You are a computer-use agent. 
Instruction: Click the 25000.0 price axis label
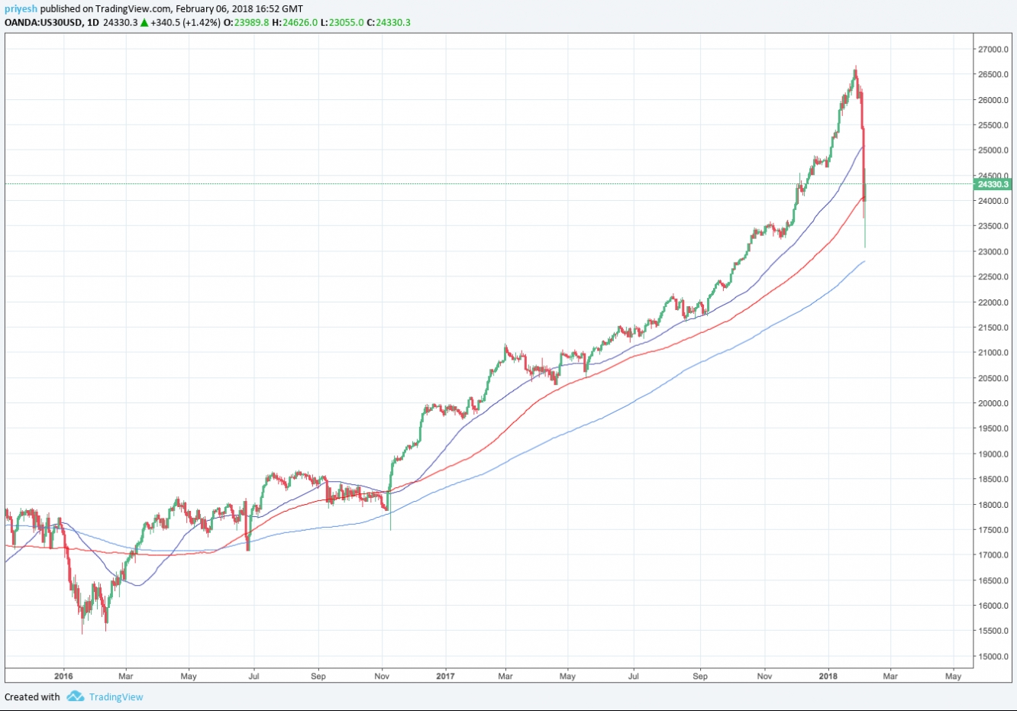[993, 150]
